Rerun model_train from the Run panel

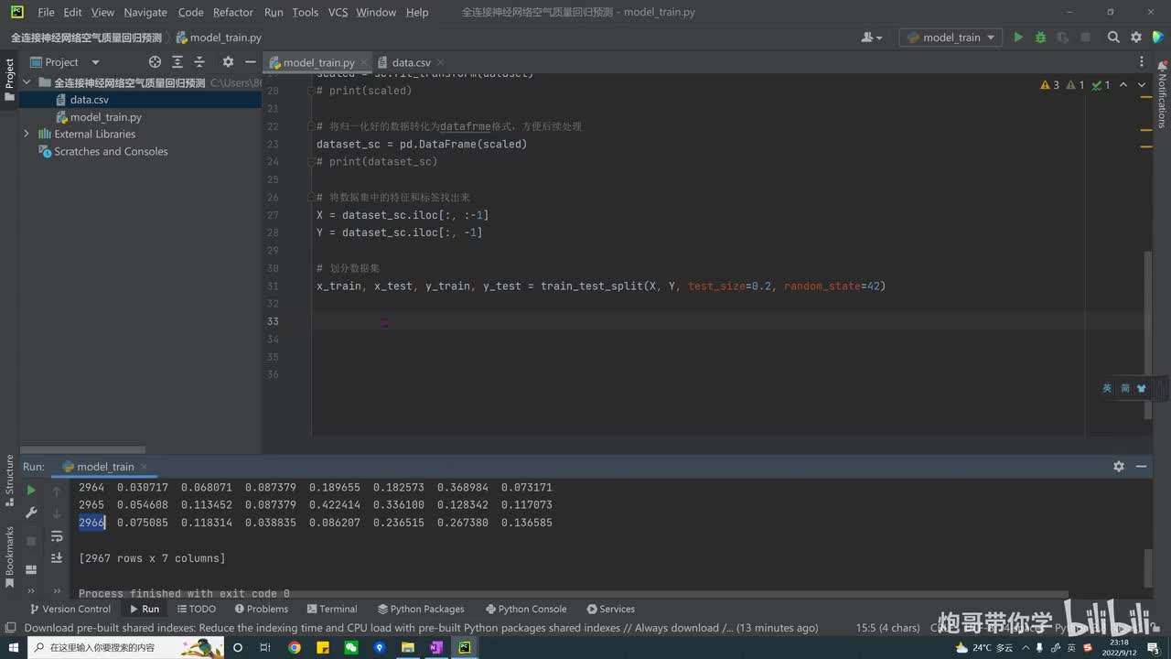(x=31, y=491)
